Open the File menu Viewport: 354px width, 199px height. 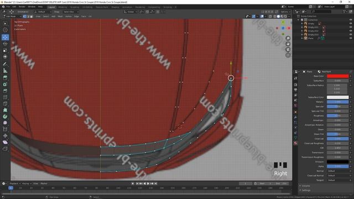[8, 7]
